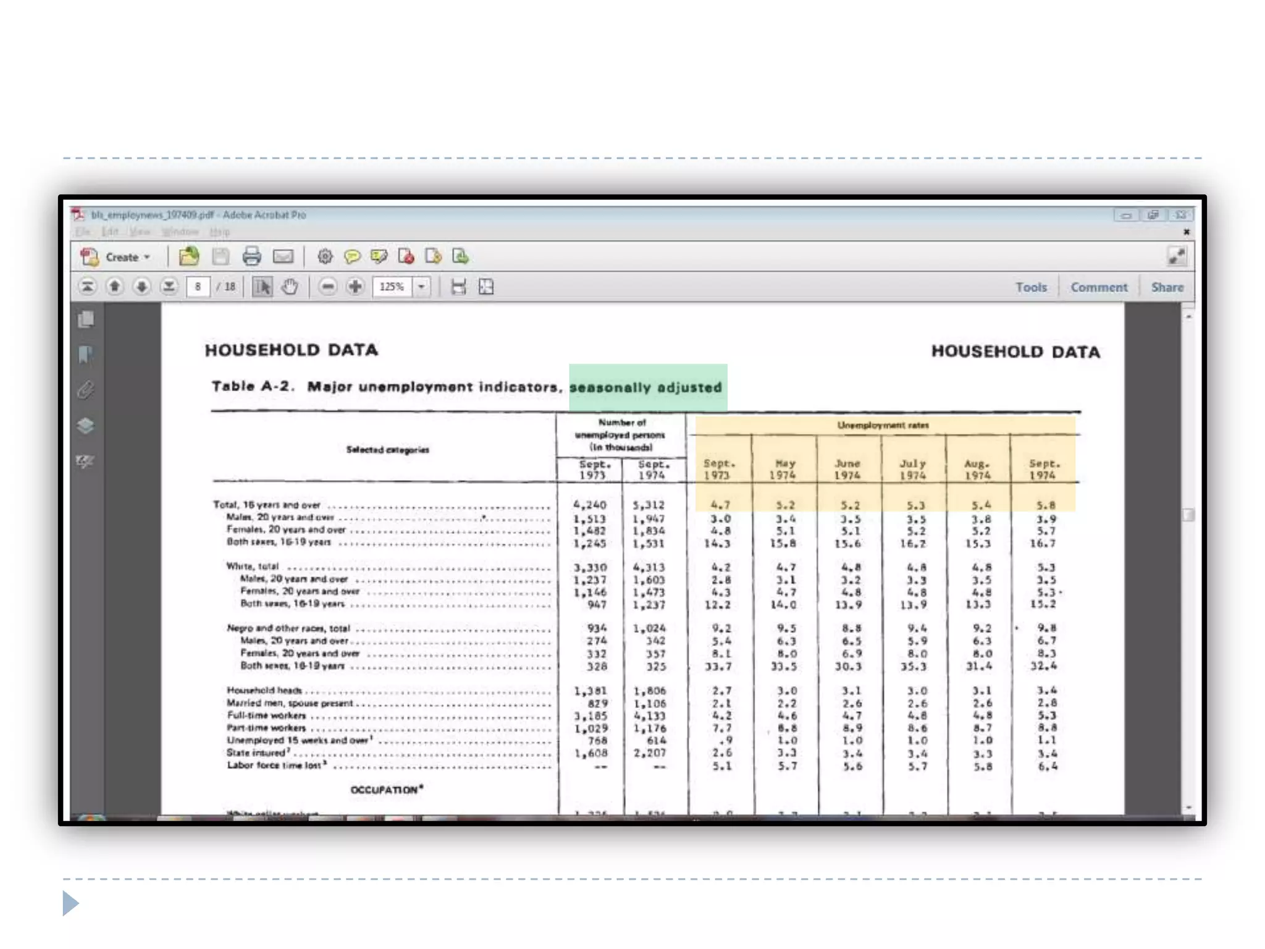The width and height of the screenshot is (1265, 949).
Task: Click the envelope email icon
Action: tap(283, 256)
